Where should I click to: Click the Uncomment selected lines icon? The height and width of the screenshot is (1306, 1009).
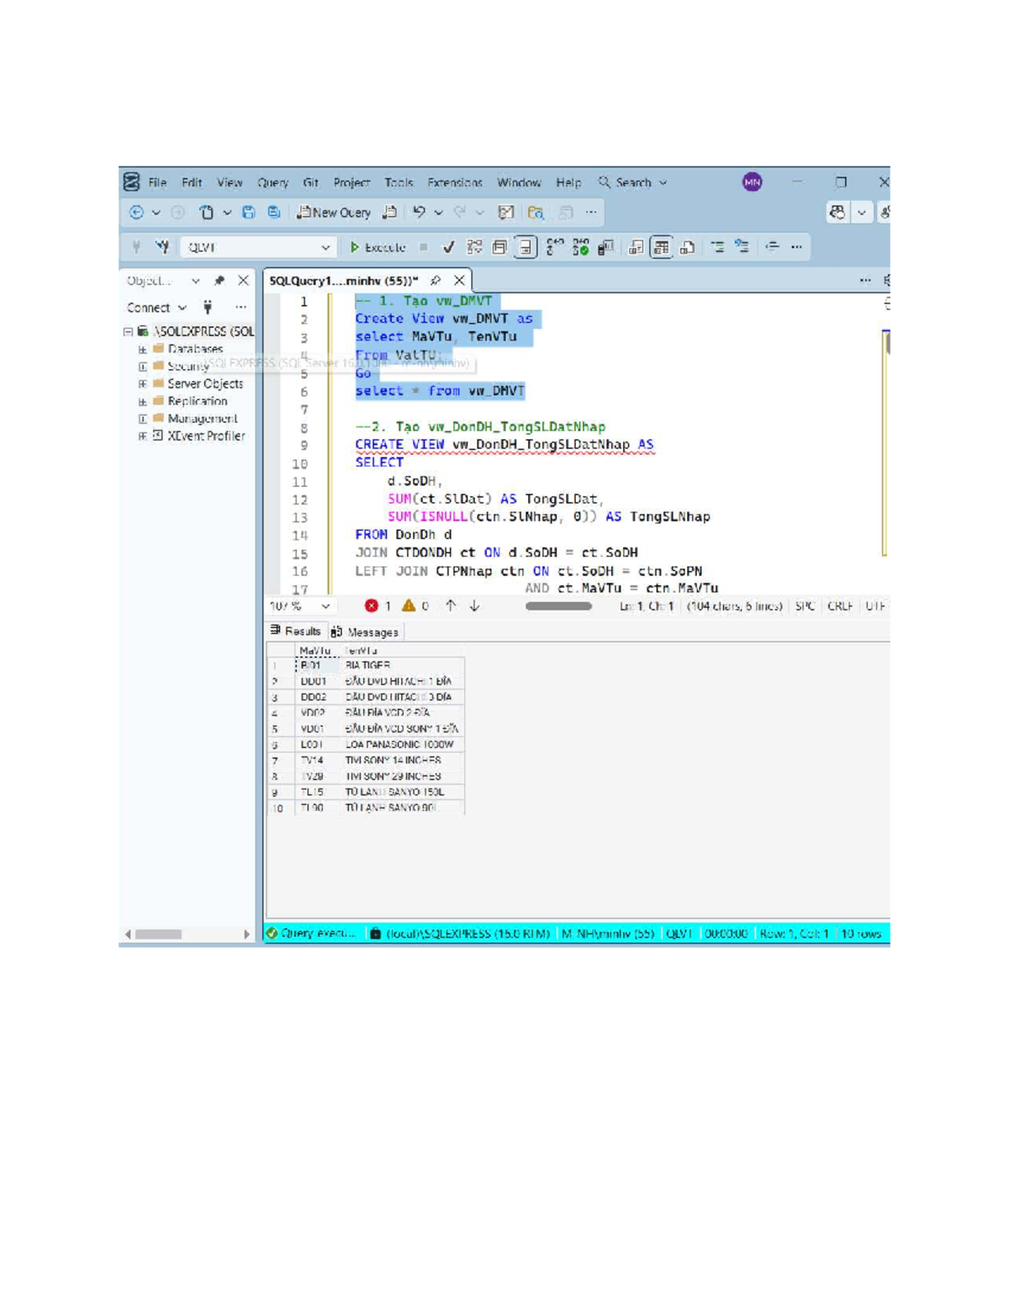[742, 246]
